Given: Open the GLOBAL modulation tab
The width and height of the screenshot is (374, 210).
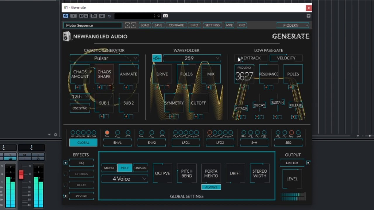Looking at the screenshot, I should 83,143.
